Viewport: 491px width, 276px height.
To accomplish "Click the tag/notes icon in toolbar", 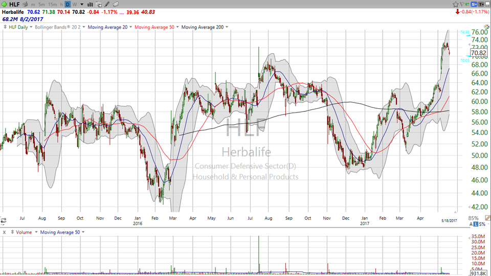I will pos(115,5).
